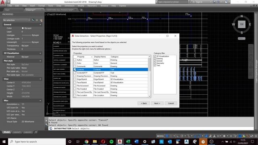Toggle the Contents property checkbox

[75, 70]
